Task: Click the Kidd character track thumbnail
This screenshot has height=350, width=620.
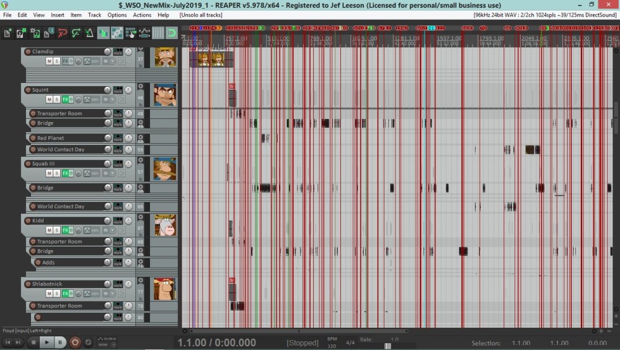Action: (x=165, y=225)
